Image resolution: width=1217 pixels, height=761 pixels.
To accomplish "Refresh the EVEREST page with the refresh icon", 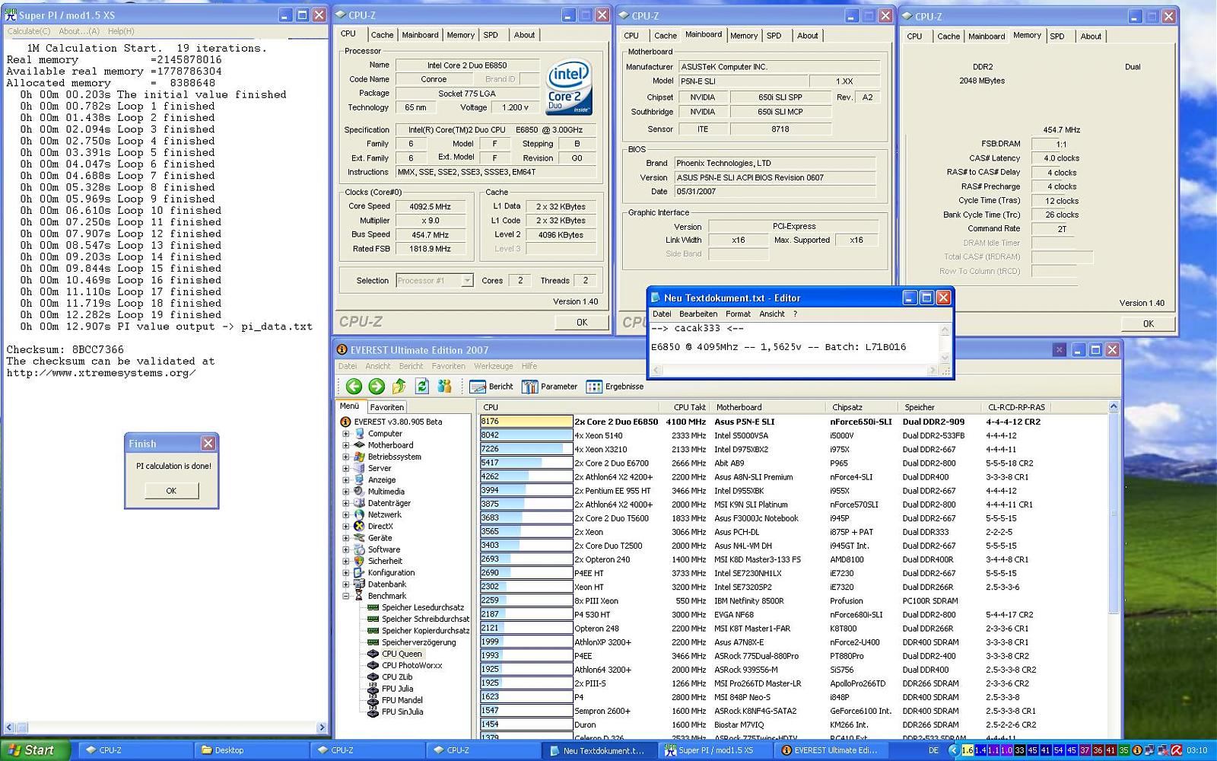I will (422, 387).
